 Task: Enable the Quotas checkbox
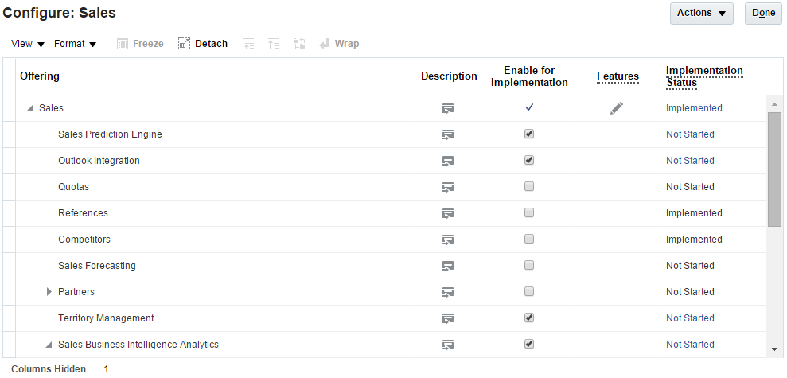[529, 187]
